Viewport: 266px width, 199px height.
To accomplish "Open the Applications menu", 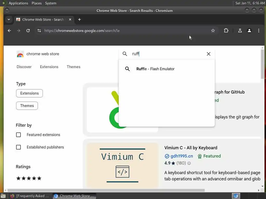I will click(x=18, y=3).
